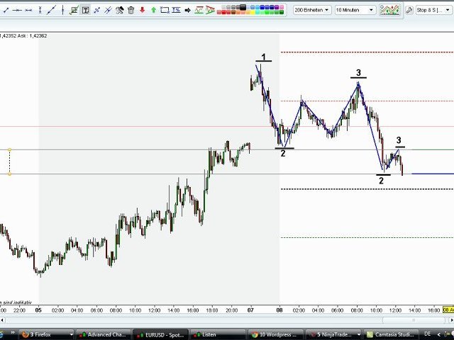Click the green up arrow tool

coord(153,10)
